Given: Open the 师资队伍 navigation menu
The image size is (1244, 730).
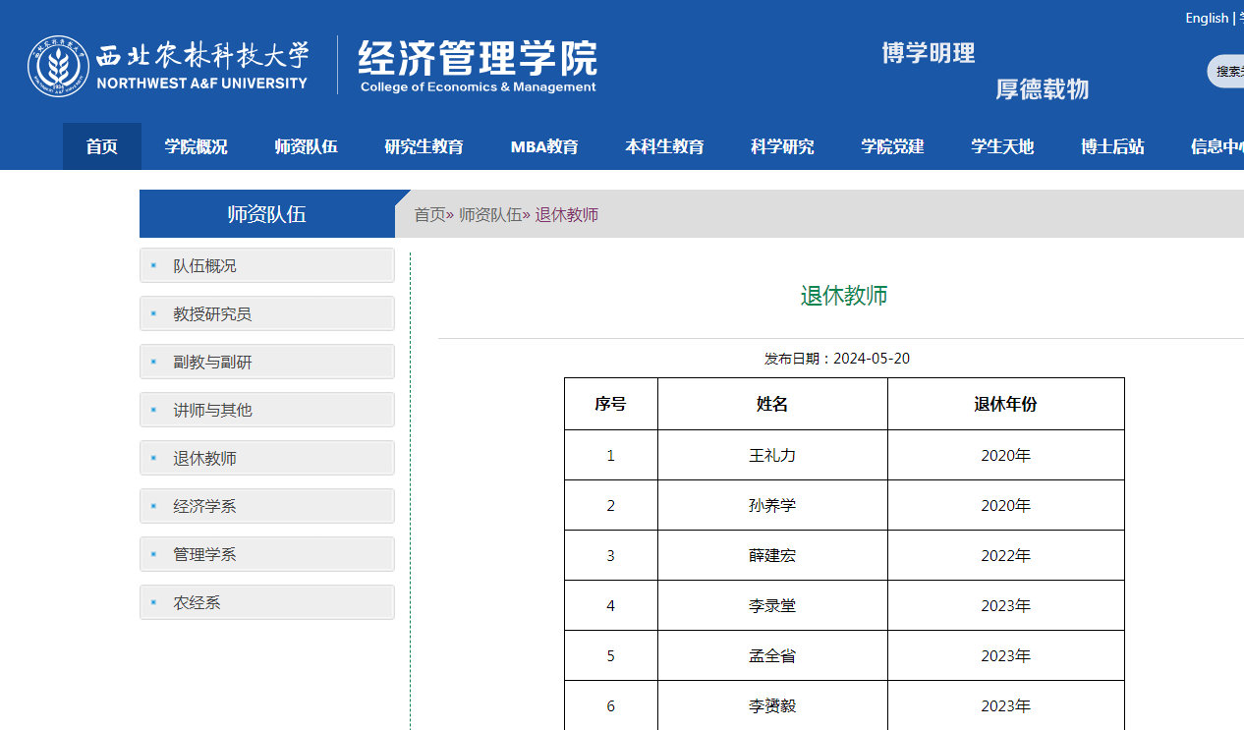Looking at the screenshot, I should 306,146.
